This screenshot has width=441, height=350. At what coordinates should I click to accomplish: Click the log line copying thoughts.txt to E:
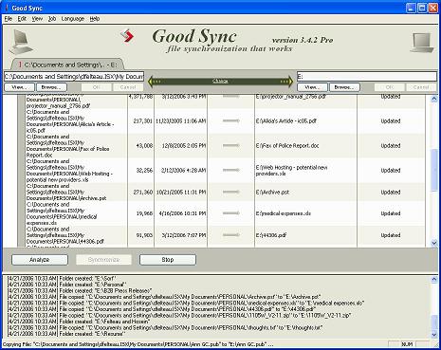(165, 328)
